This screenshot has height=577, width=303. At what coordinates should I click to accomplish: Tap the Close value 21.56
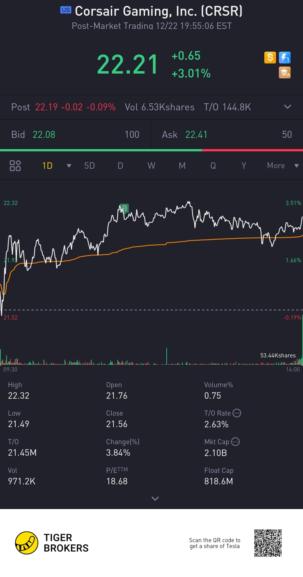pyautogui.click(x=117, y=424)
